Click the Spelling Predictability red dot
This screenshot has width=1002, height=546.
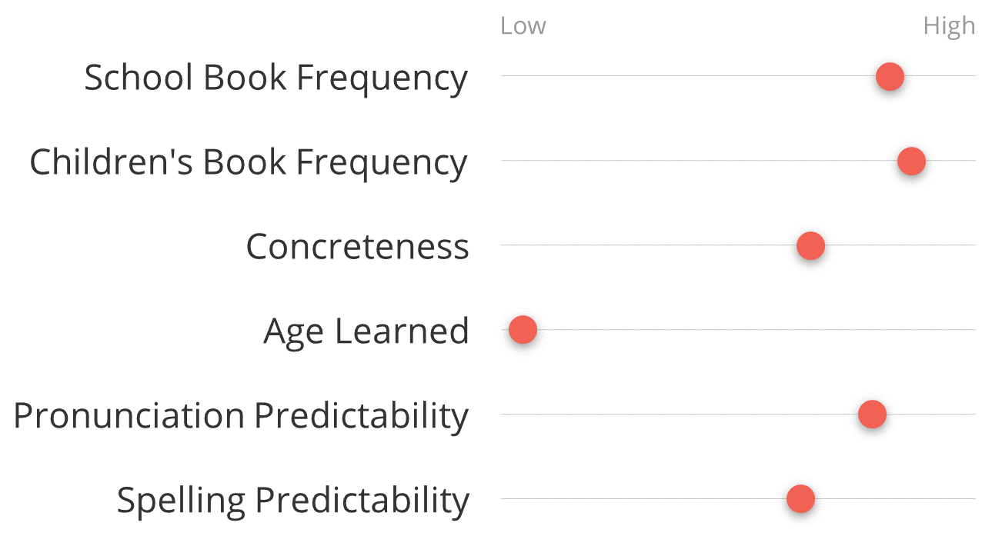click(x=800, y=499)
